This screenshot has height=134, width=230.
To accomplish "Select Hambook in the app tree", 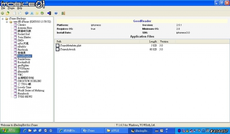I will (23, 94).
